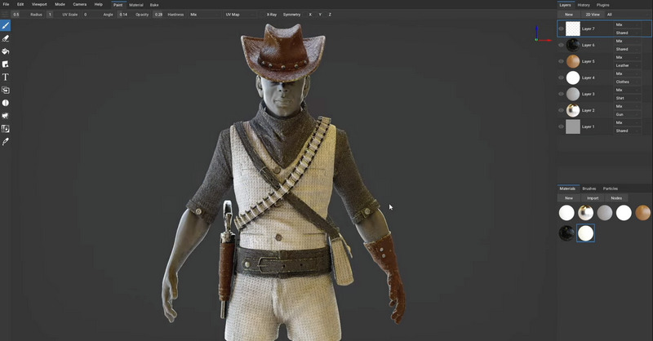The width and height of the screenshot is (653, 341).
Task: Toggle visibility of Layer 4
Action: point(561,77)
